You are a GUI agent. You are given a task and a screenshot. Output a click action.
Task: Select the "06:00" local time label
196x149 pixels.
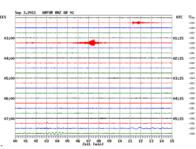(x=9, y=99)
